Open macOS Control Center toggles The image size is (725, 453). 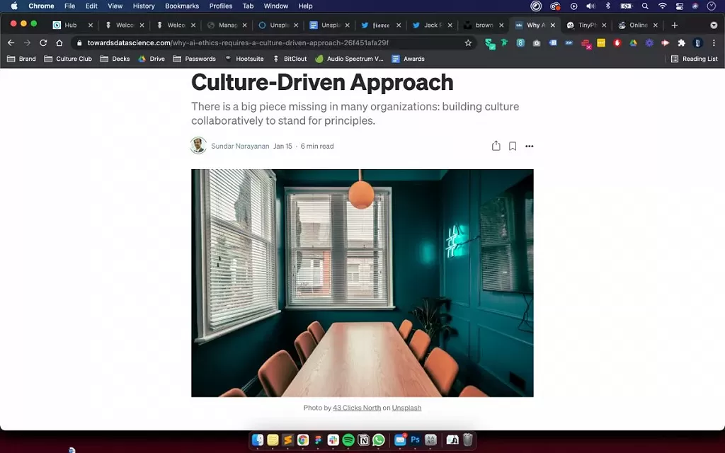point(679,6)
